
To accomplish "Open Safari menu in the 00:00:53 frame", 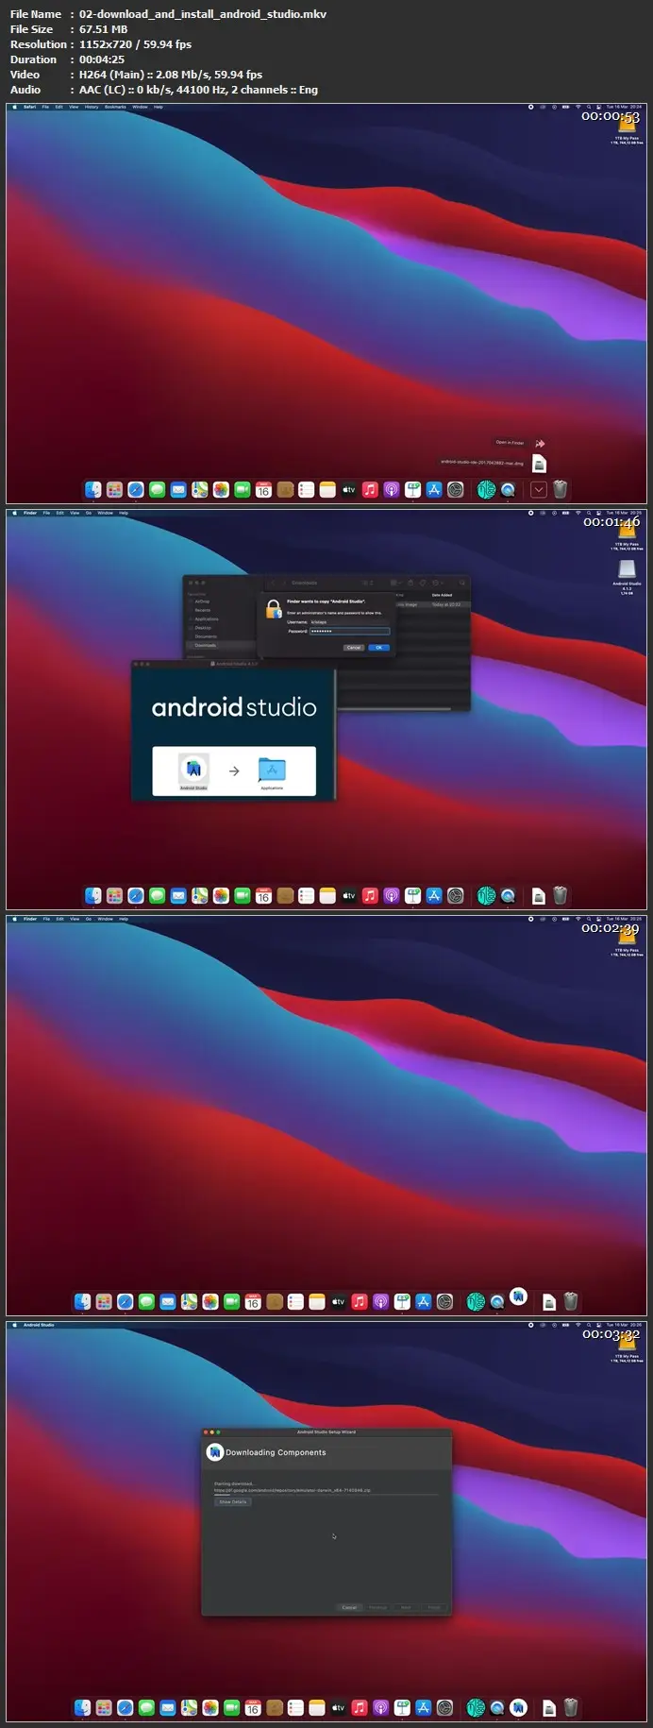I will click(x=29, y=107).
